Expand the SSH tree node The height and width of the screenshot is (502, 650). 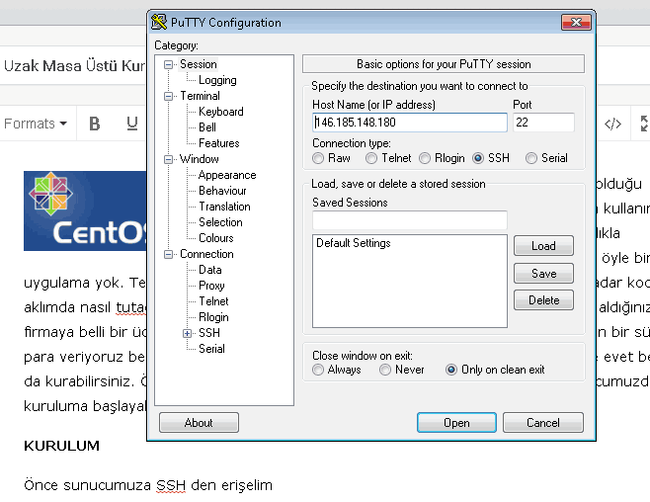point(187,333)
